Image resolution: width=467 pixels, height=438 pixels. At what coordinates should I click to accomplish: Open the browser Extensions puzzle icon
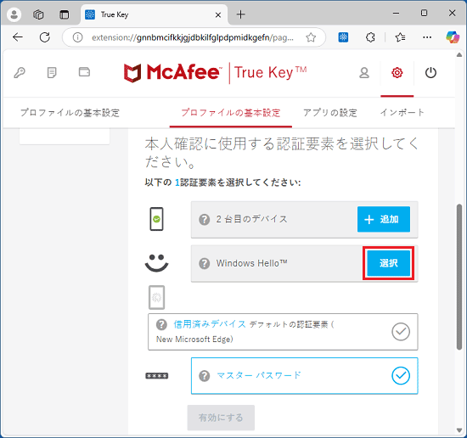(370, 37)
